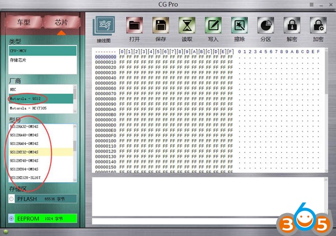The width and height of the screenshot is (336, 236).
Task: Click the 保存 (Save) floppy disk icon
Action: pos(161,25)
